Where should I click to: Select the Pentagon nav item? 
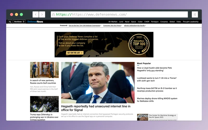click(155, 22)
